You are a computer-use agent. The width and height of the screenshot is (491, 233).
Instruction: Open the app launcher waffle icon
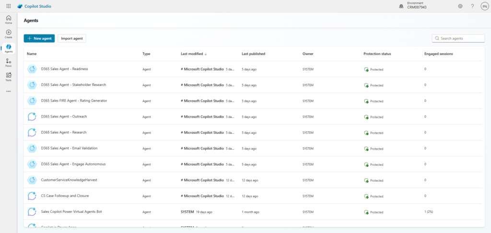point(9,6)
